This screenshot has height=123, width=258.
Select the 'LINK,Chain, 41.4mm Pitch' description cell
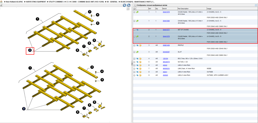coord(186,69)
